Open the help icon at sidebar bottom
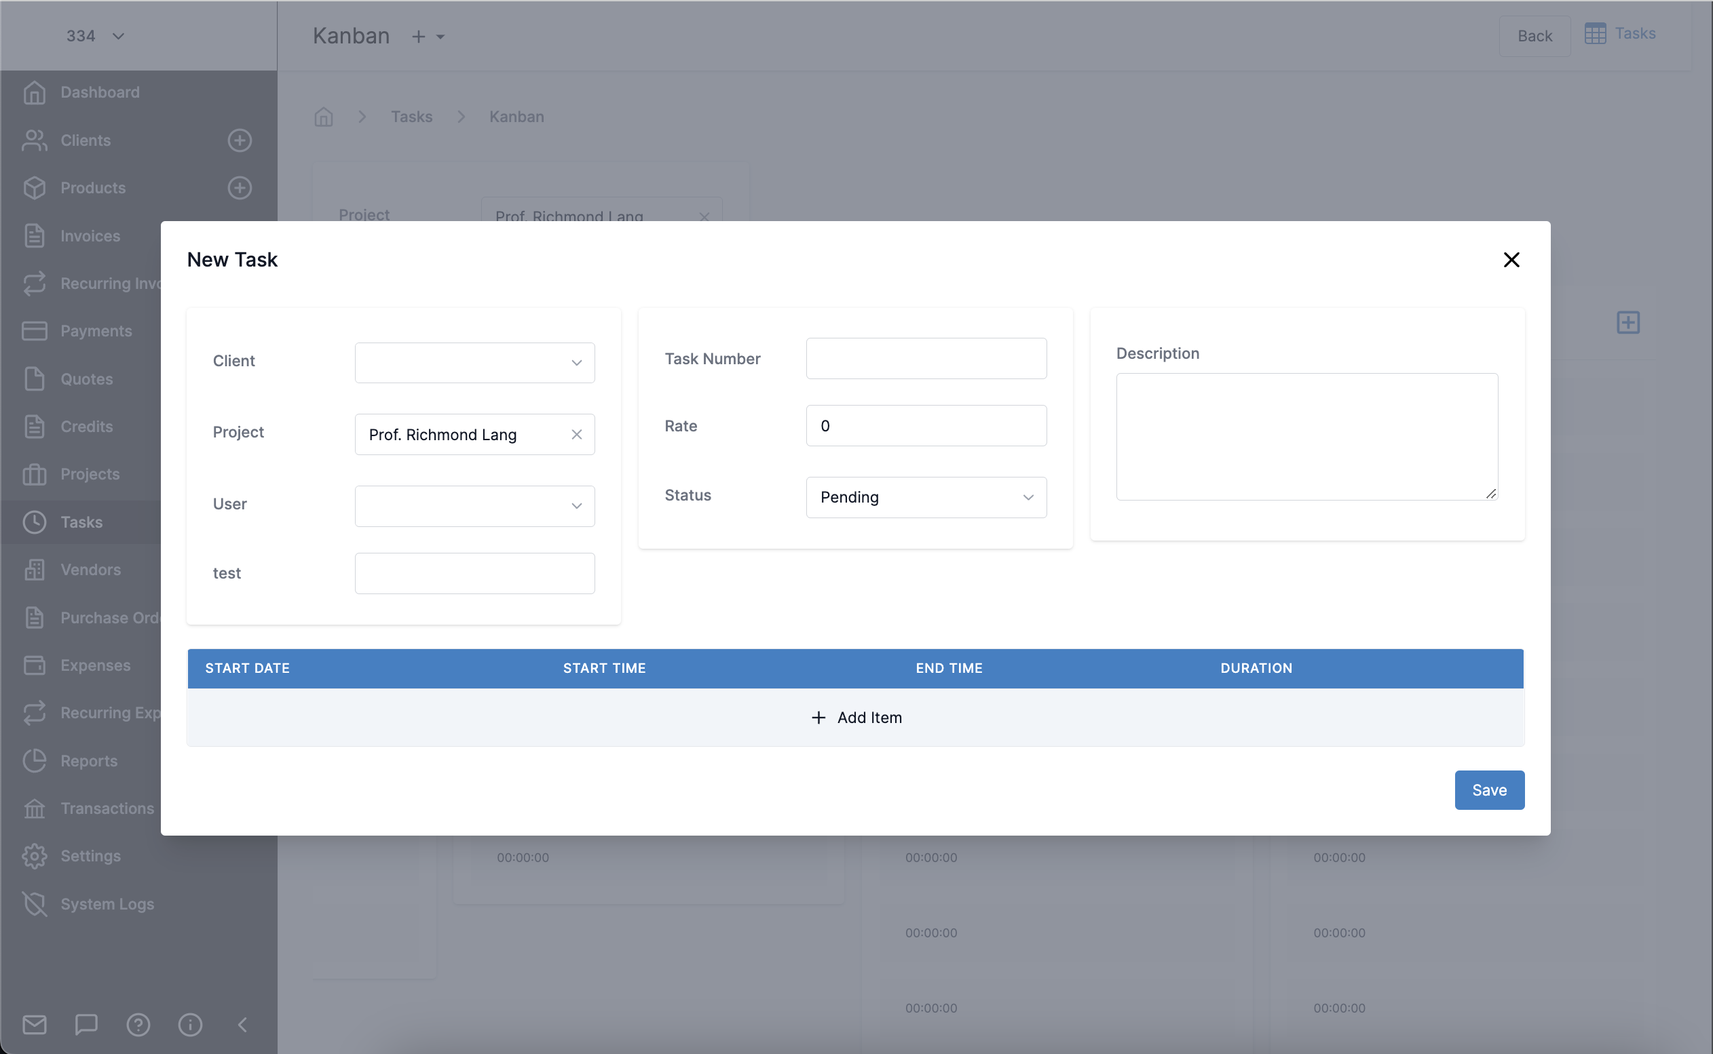 click(x=138, y=1025)
